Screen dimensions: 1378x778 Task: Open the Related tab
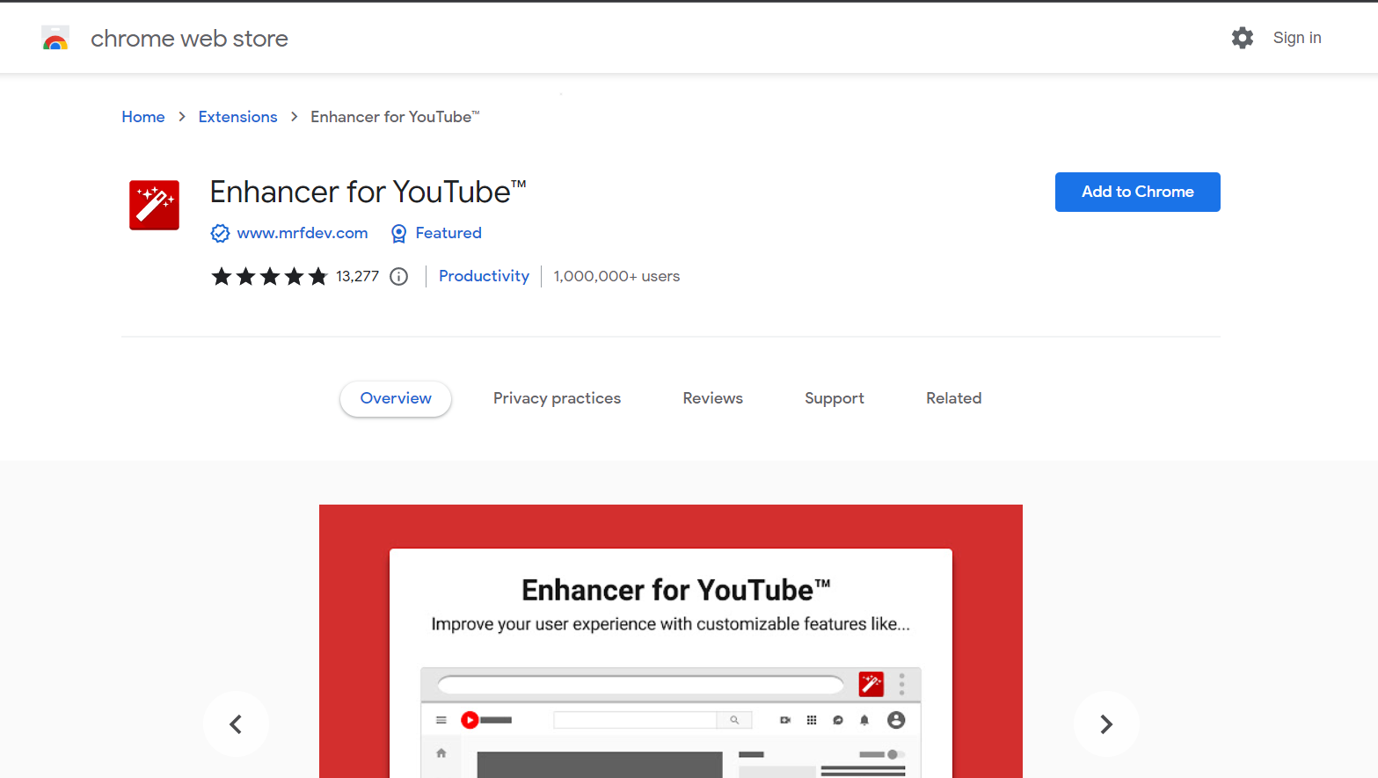[x=953, y=397]
